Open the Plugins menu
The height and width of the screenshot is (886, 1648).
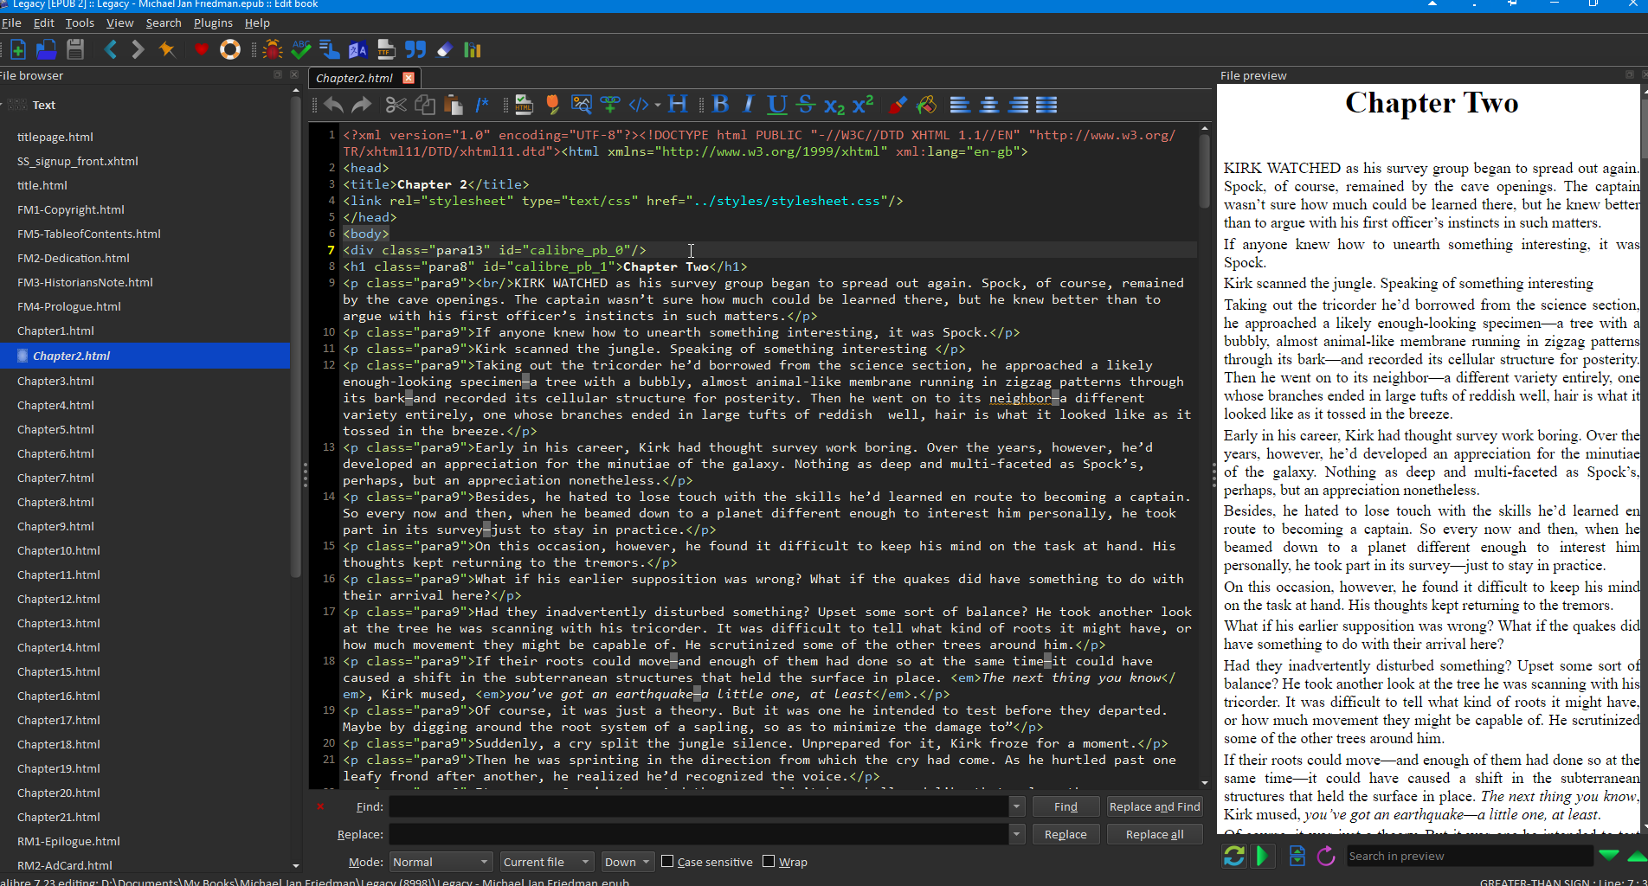(x=213, y=22)
